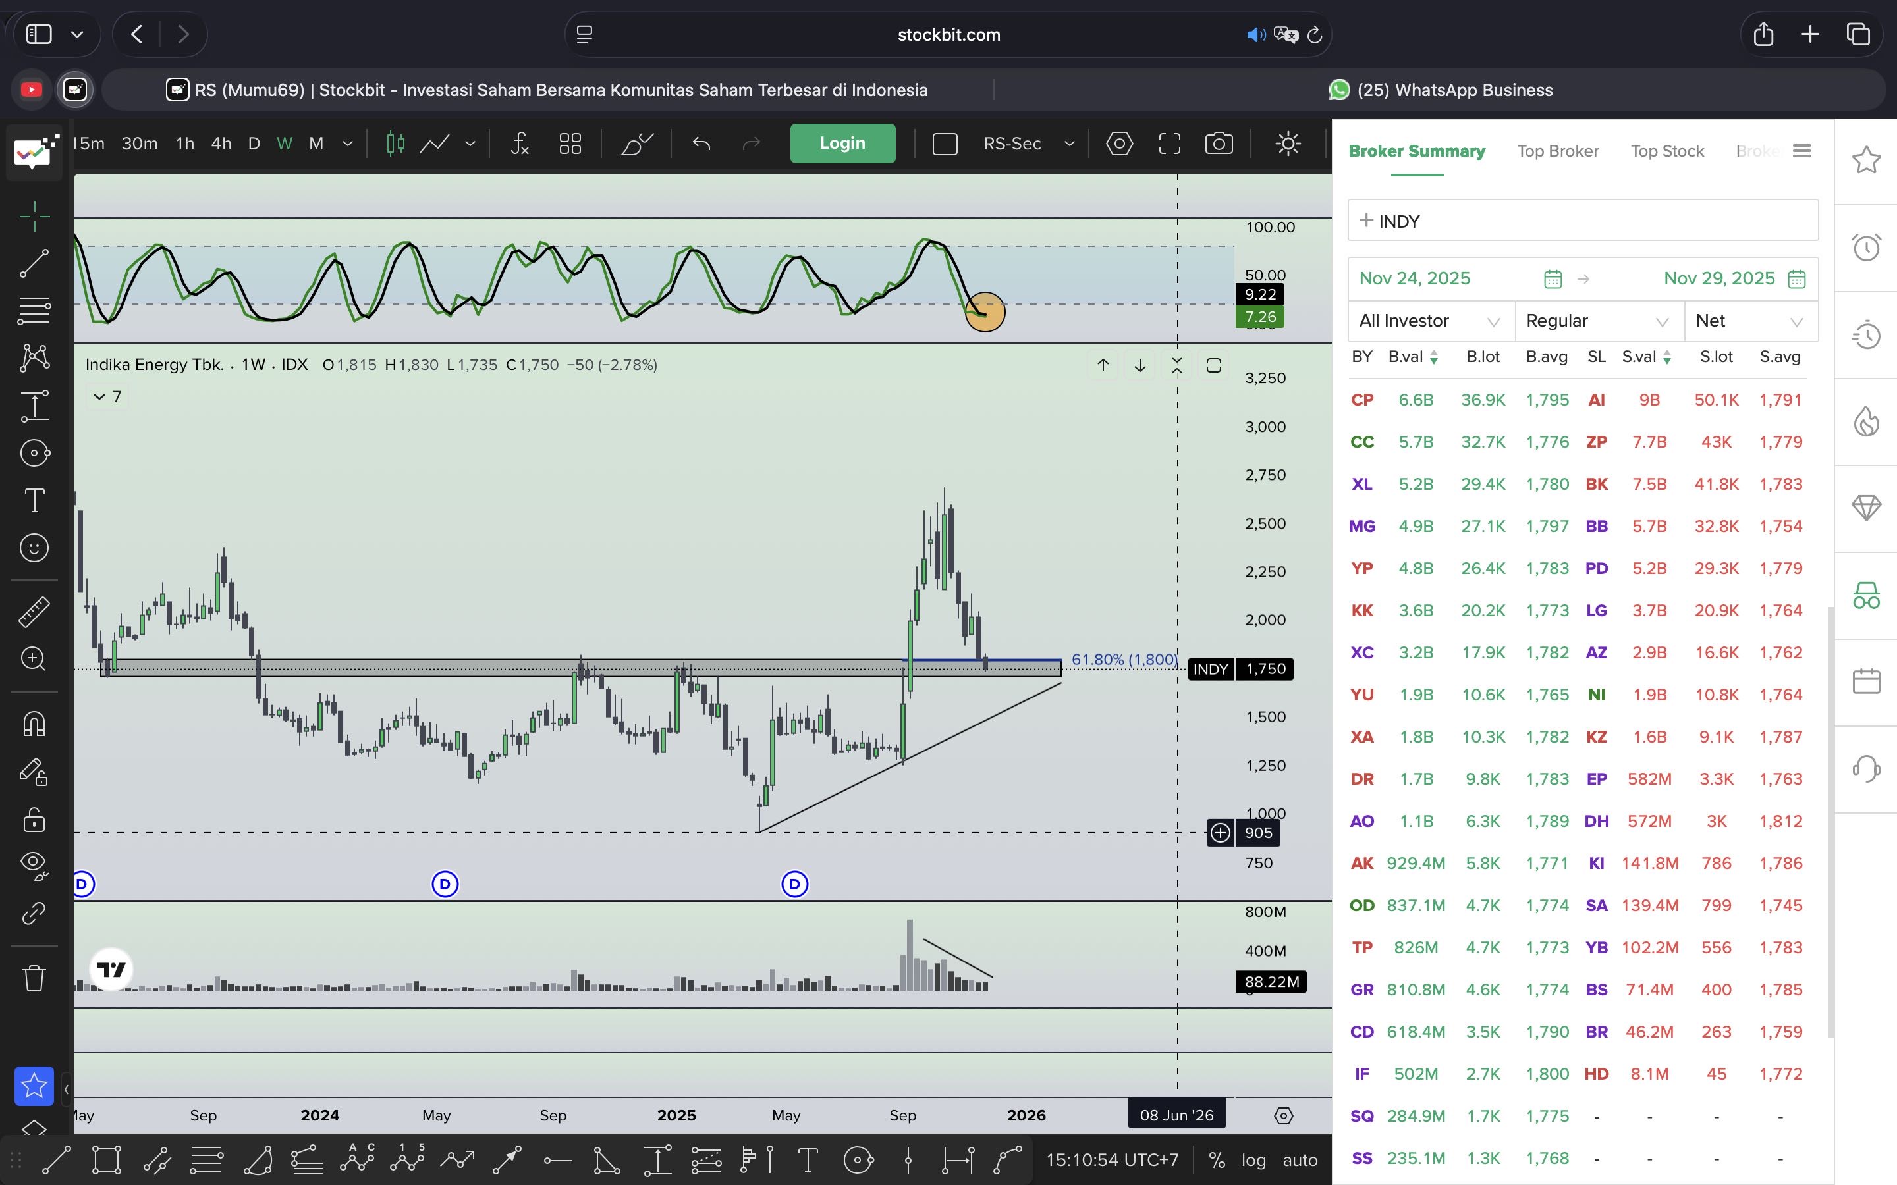Select the ruler measure tool
Screen dimensions: 1897x1185
[34, 612]
